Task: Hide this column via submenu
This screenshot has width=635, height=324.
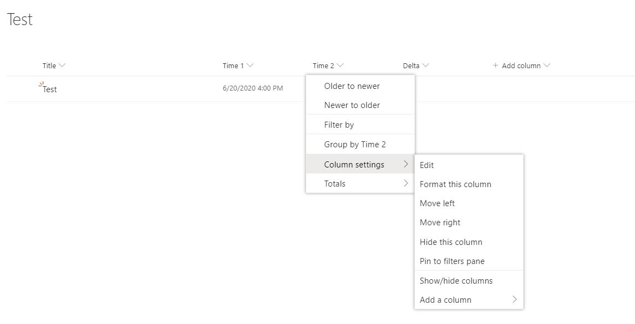Action: click(450, 242)
